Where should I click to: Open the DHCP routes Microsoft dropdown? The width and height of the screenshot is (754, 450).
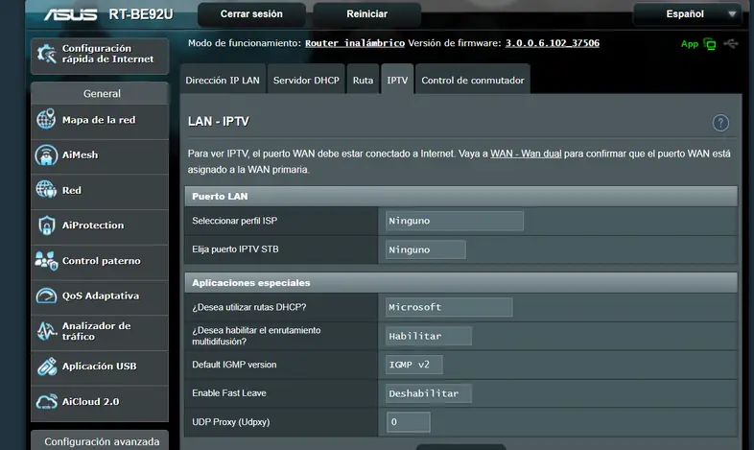tap(449, 307)
